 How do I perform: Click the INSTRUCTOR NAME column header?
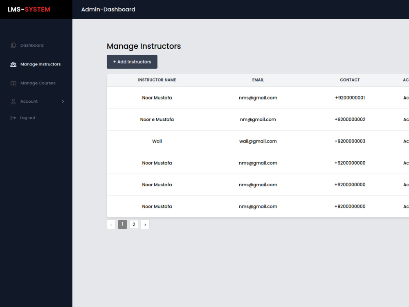157,80
